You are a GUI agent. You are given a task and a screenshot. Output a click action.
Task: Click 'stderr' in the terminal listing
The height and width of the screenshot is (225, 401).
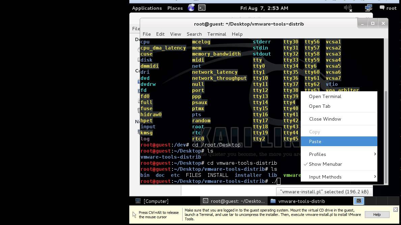point(262,41)
